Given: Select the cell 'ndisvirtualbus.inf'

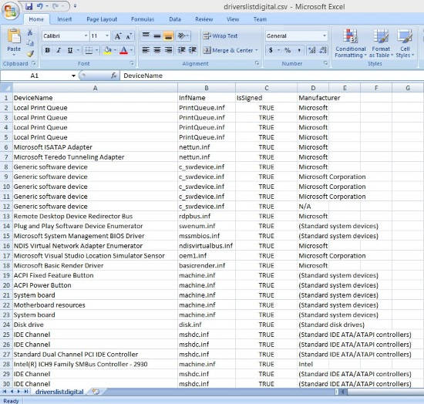Looking at the screenshot, I should 207,246.
